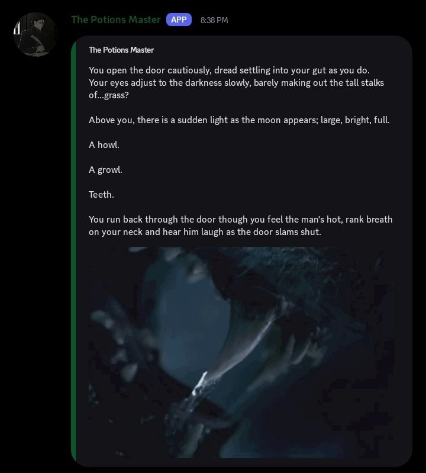The height and width of the screenshot is (473, 426).
Task: Click the line starting You run back through
Action: 241,219
